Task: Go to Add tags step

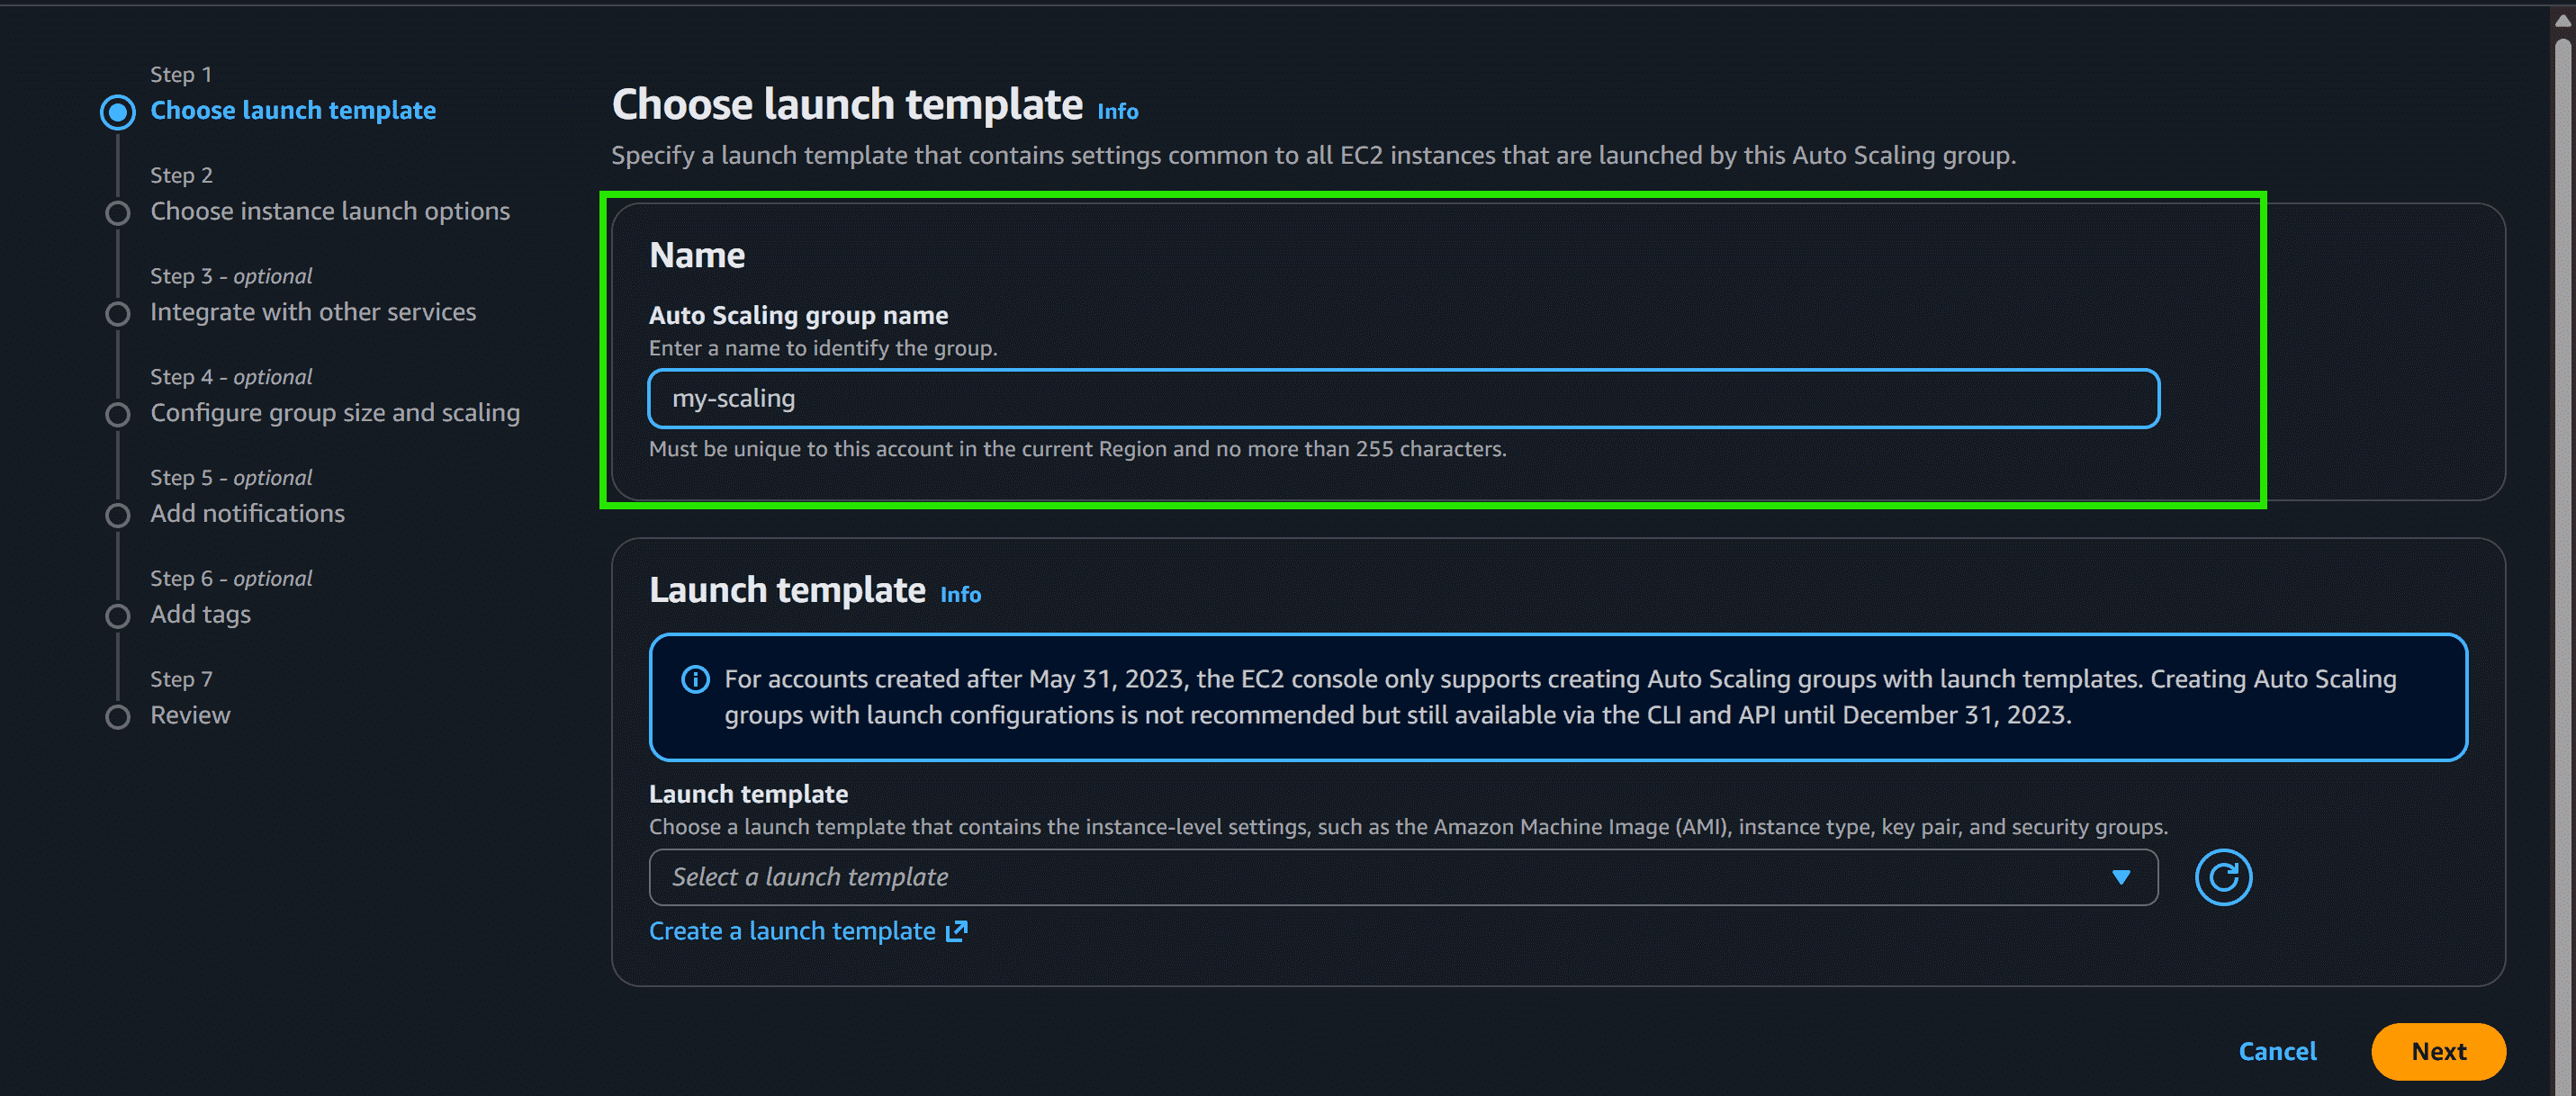Action: pyautogui.click(x=200, y=614)
